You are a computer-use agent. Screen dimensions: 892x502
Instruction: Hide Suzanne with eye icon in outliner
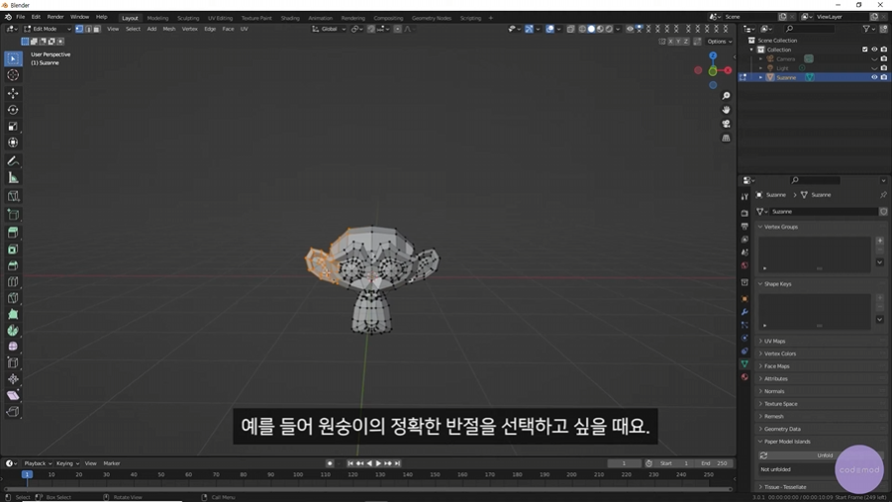click(874, 77)
